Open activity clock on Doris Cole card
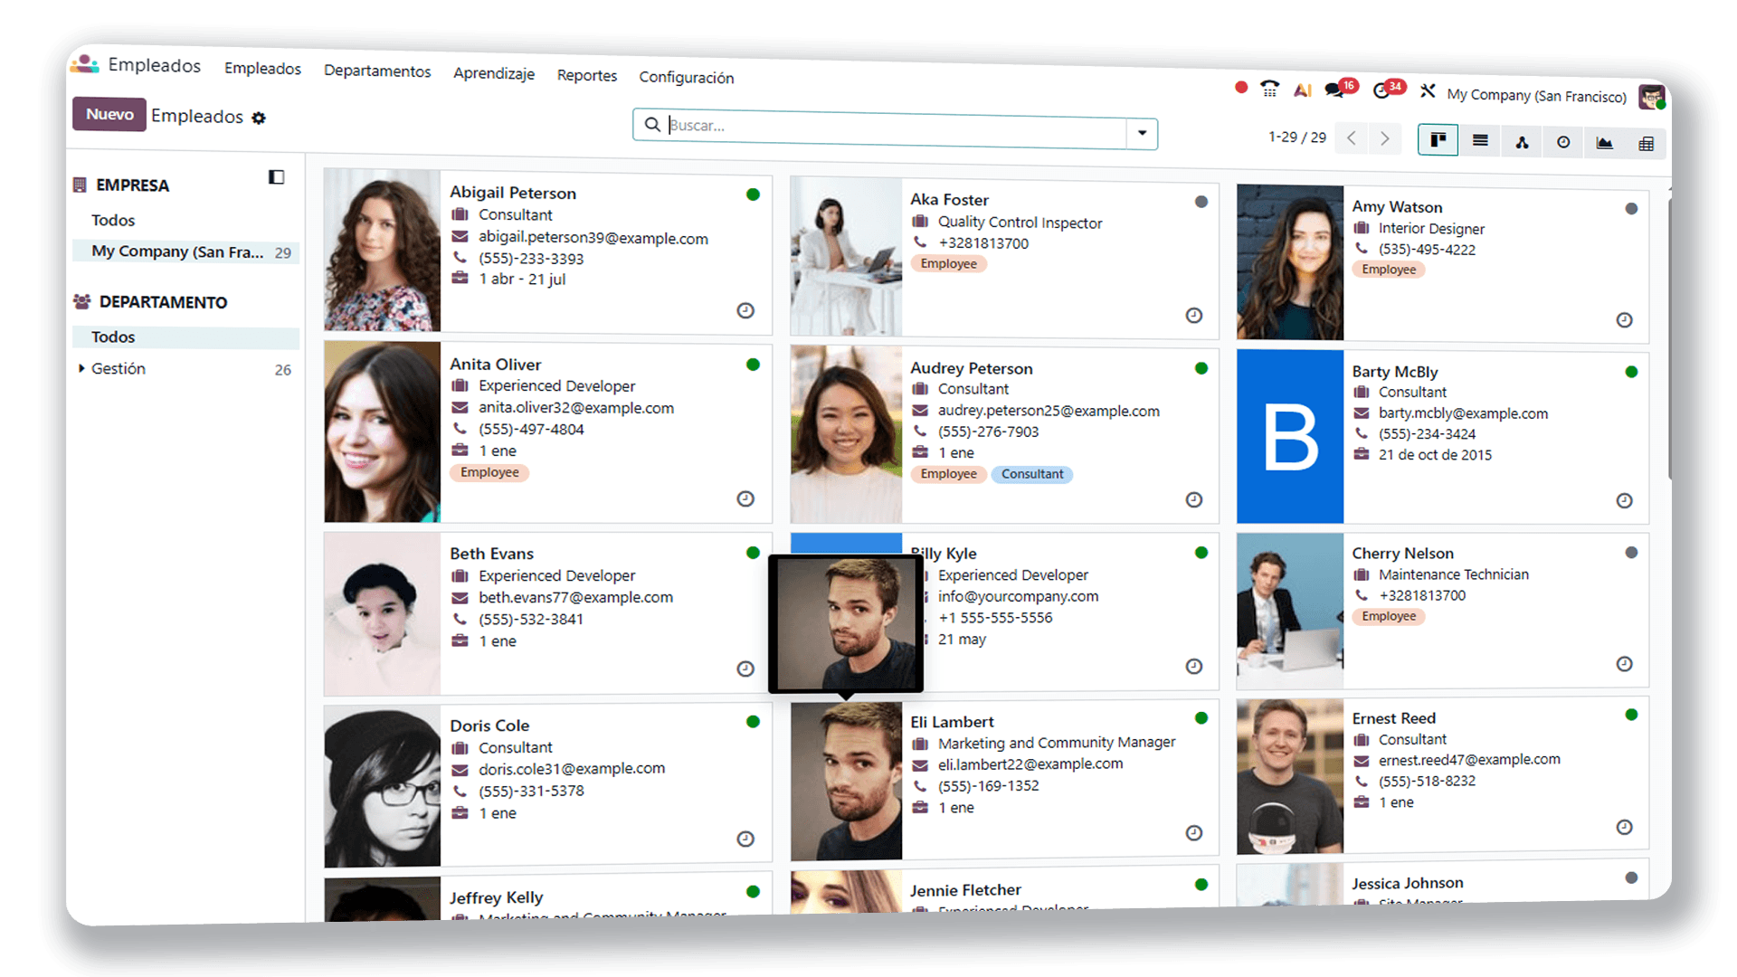Viewport: 1737px width, 977px height. (745, 839)
